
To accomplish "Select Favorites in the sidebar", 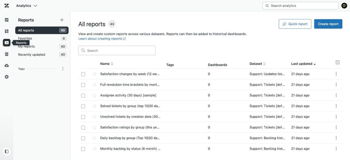I will pyautogui.click(x=42, y=38).
